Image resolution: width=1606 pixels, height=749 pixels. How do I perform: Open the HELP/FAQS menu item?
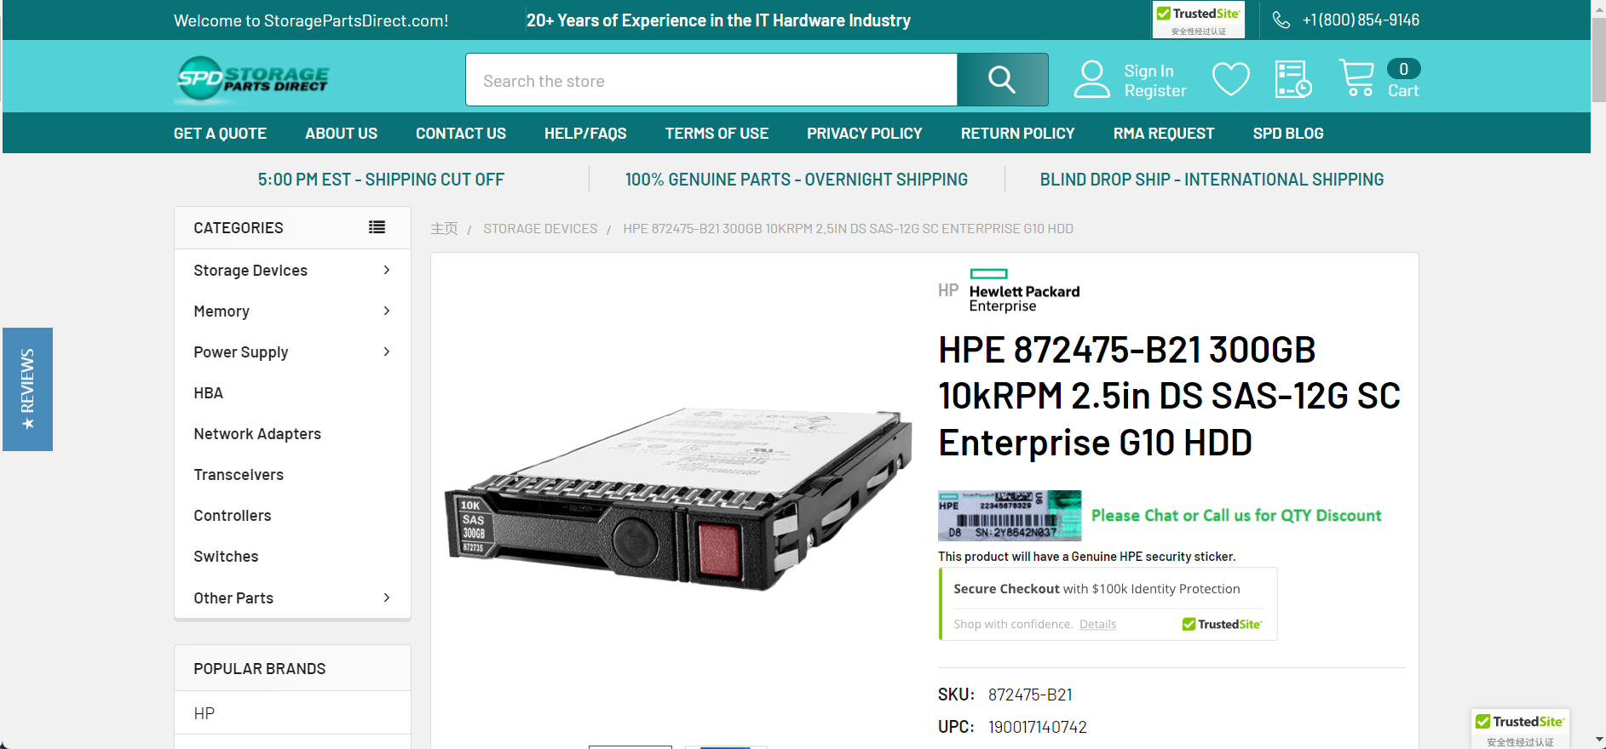point(585,134)
